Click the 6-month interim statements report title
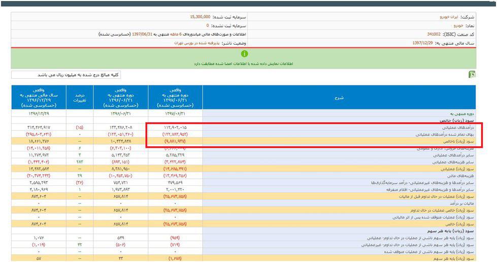Screen dimensions: 497x262 (x=173, y=34)
